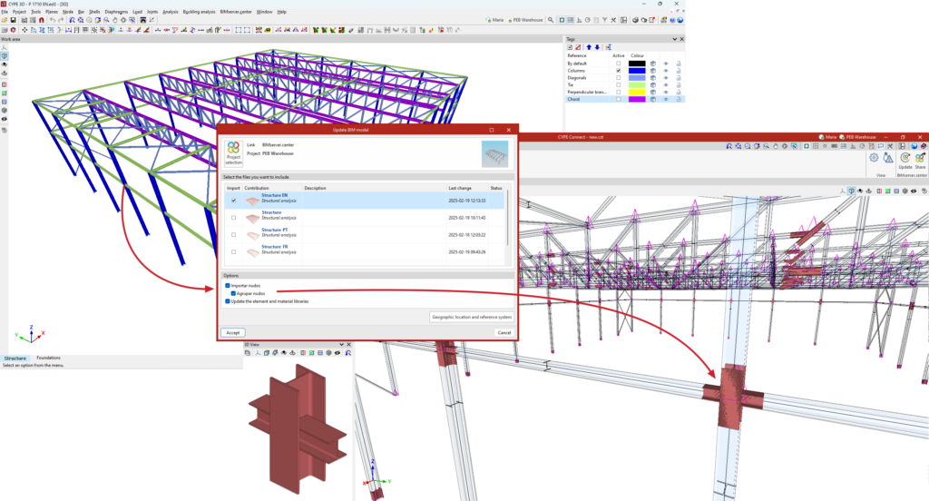The image size is (929, 501).
Task: Click the Undo arrow in CYPE 3D toolbar
Action: click(x=52, y=20)
